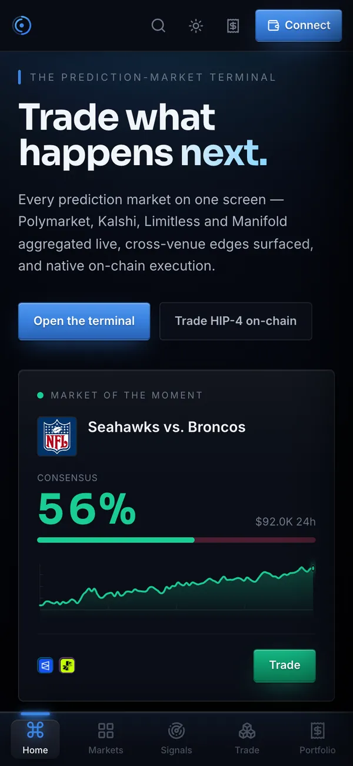Open the receipt dollar icon in header

[x=233, y=25]
